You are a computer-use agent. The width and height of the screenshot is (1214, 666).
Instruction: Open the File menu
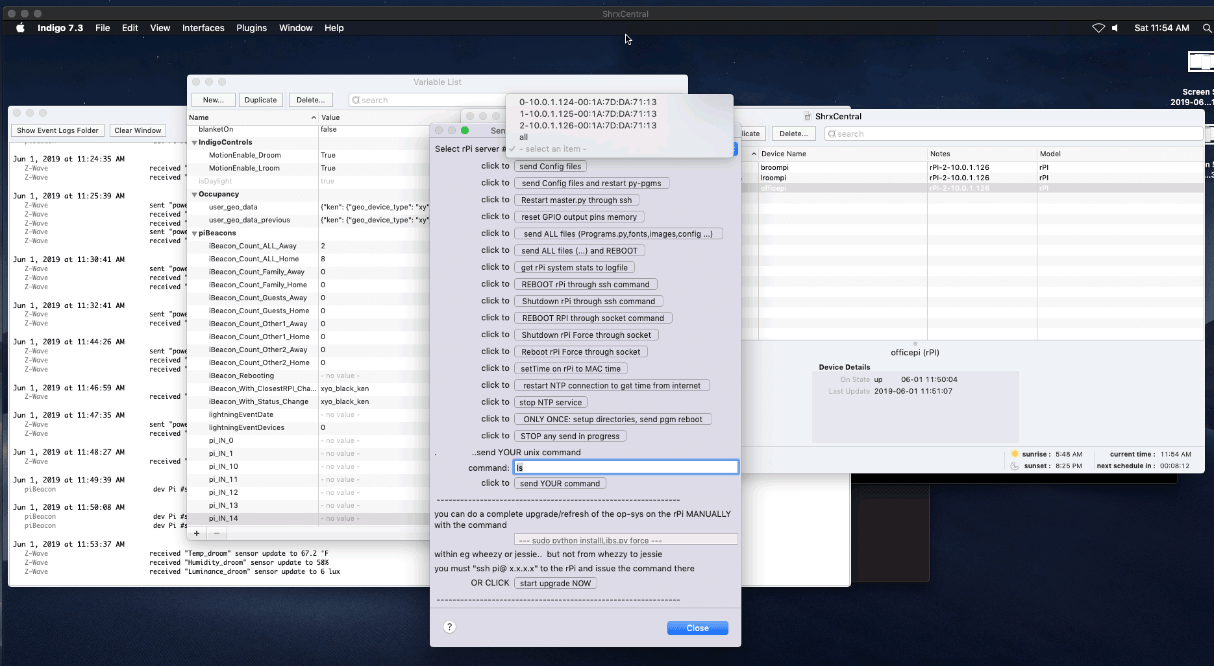[x=103, y=28]
